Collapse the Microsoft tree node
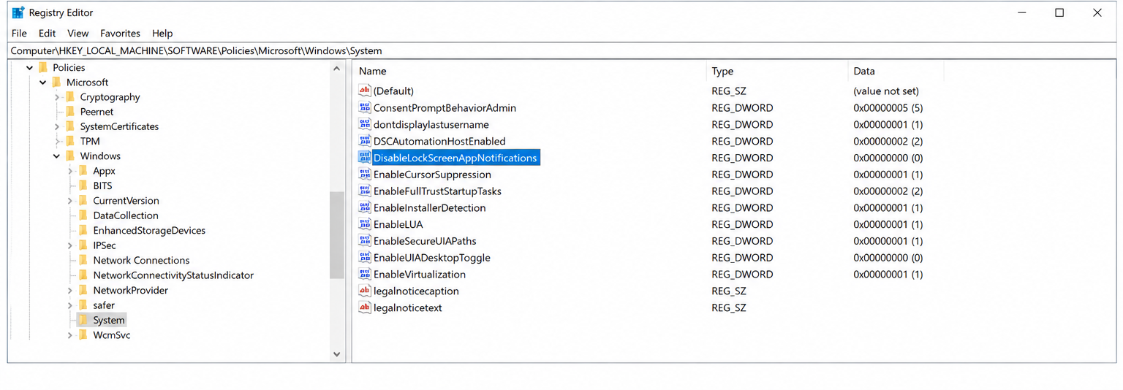This screenshot has height=390, width=1123. 44,83
